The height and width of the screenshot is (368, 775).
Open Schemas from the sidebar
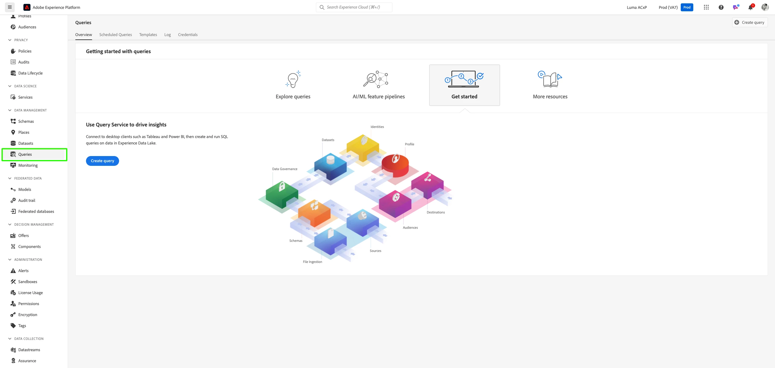pyautogui.click(x=26, y=121)
